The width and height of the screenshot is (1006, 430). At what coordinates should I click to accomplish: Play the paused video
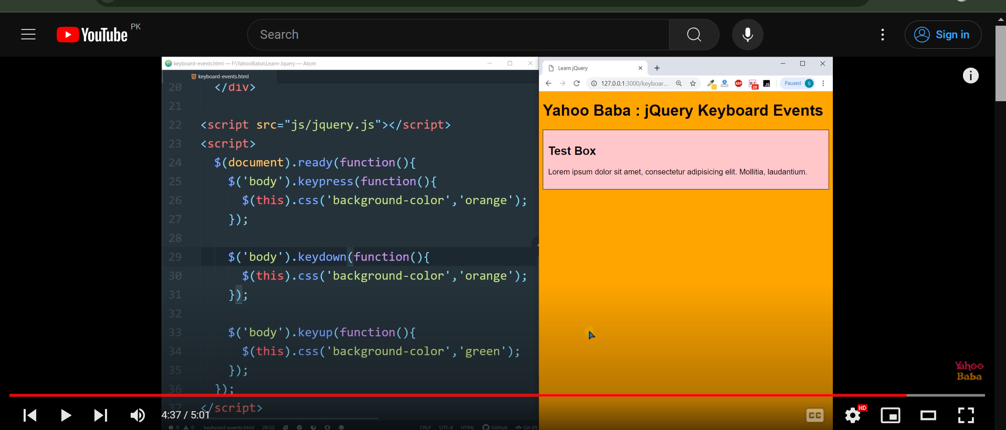tap(66, 415)
